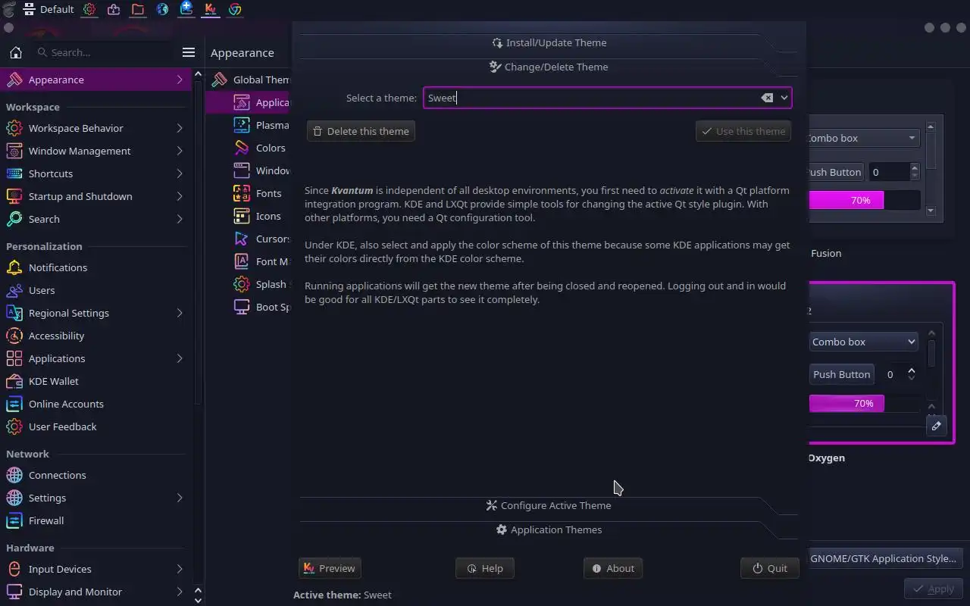This screenshot has width=970, height=606.
Task: Open Configure Active Theme tab
Action: [549, 505]
